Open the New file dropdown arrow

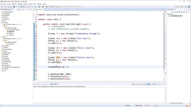[3, 7]
